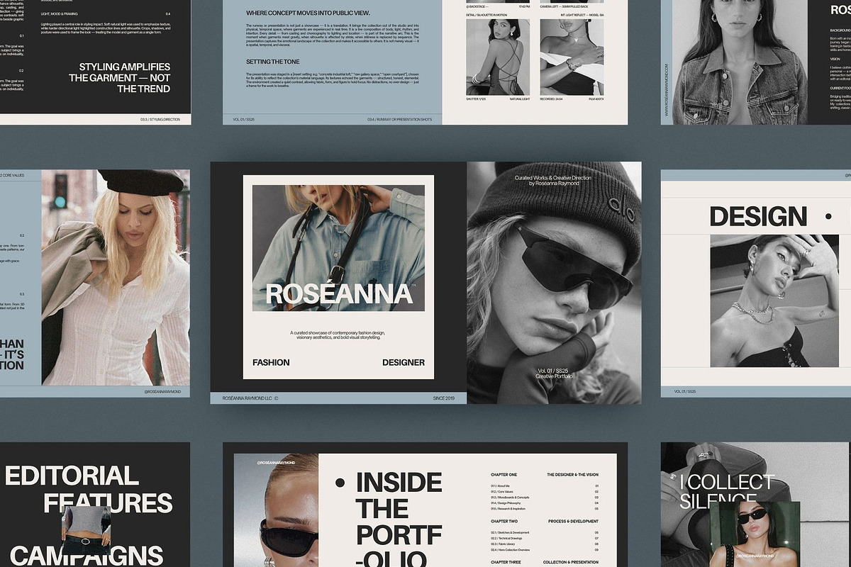Open the denim shirt photo on cover slide
The width and height of the screenshot is (851, 567).
pos(338,248)
